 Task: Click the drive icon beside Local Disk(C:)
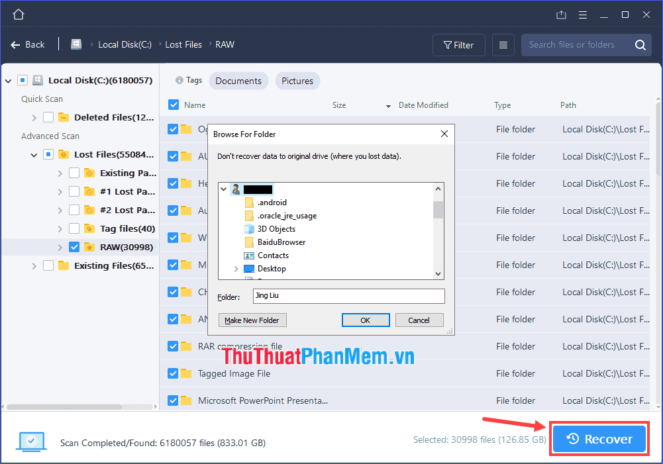(x=38, y=79)
